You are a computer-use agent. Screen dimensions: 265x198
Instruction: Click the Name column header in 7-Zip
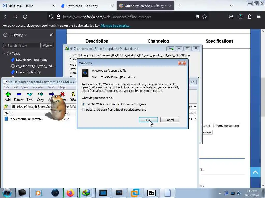click(x=9, y=113)
